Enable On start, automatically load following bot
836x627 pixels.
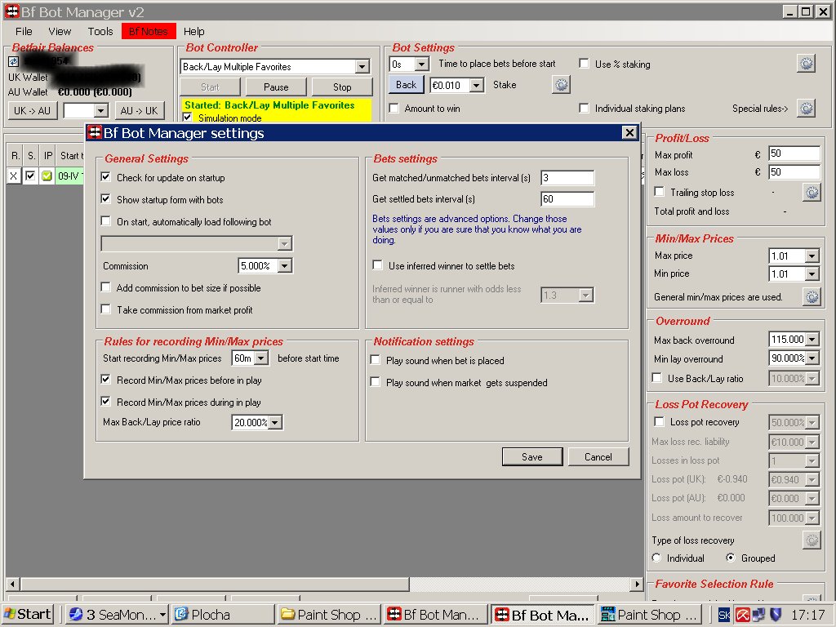tap(106, 220)
